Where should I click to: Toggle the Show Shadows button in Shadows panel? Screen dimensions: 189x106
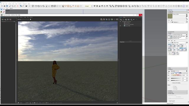pyautogui.click(x=169, y=71)
